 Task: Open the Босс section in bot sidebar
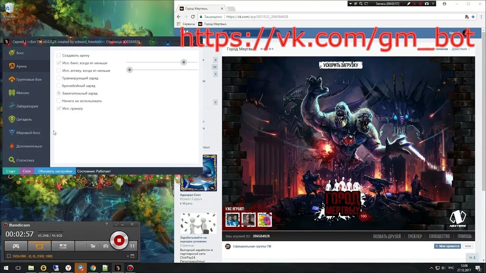[26, 53]
